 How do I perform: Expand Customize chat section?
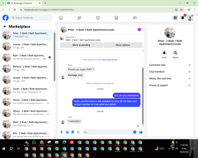click(x=170, y=65)
